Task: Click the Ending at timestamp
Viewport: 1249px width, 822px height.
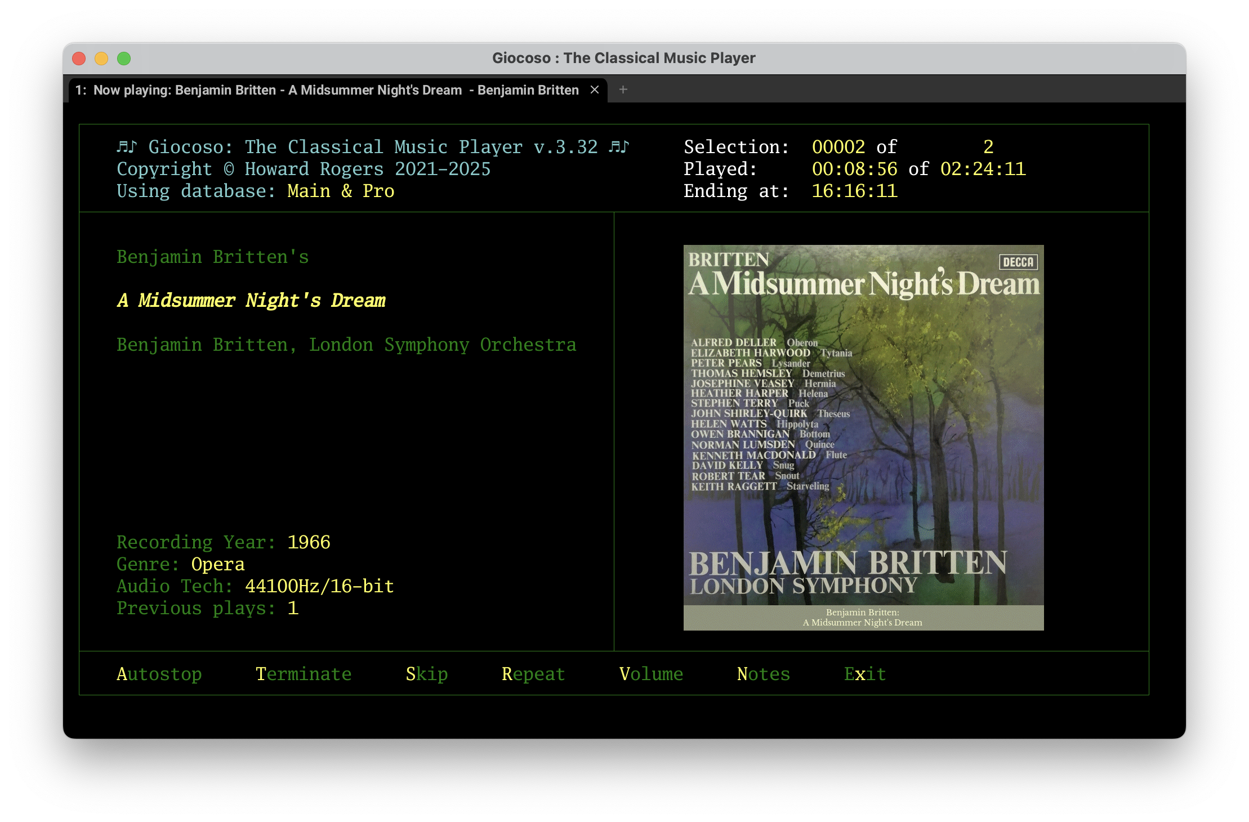Action: pos(854,190)
